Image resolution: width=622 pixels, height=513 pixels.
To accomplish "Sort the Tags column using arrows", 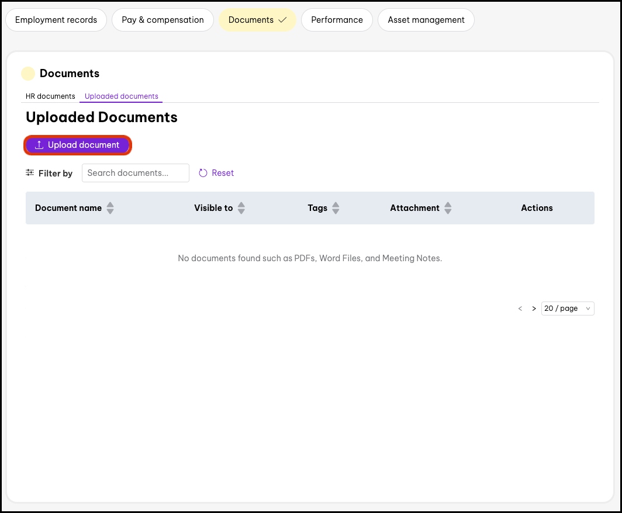I will [x=336, y=208].
